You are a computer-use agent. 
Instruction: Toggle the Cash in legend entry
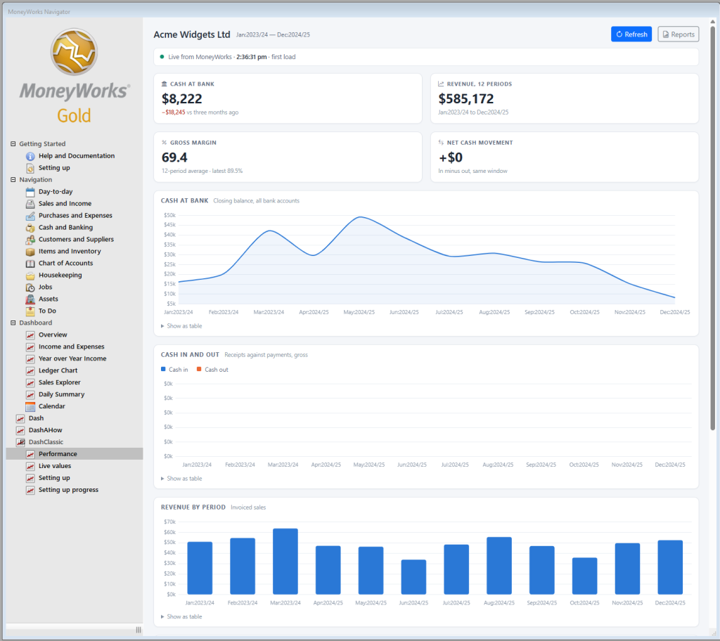(x=174, y=370)
